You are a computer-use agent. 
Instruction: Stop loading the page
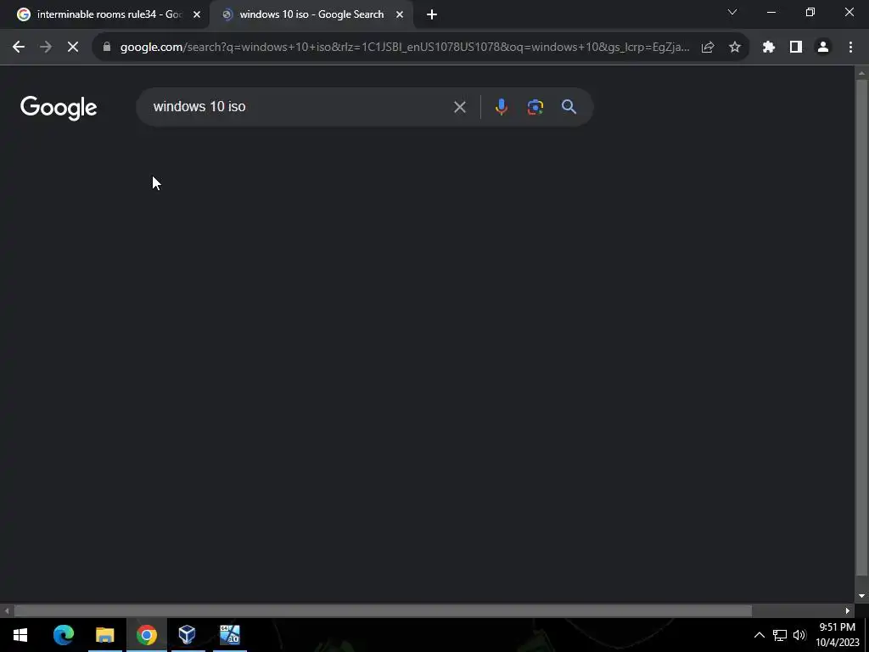(x=73, y=48)
